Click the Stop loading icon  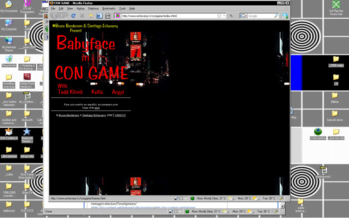tap(82, 16)
